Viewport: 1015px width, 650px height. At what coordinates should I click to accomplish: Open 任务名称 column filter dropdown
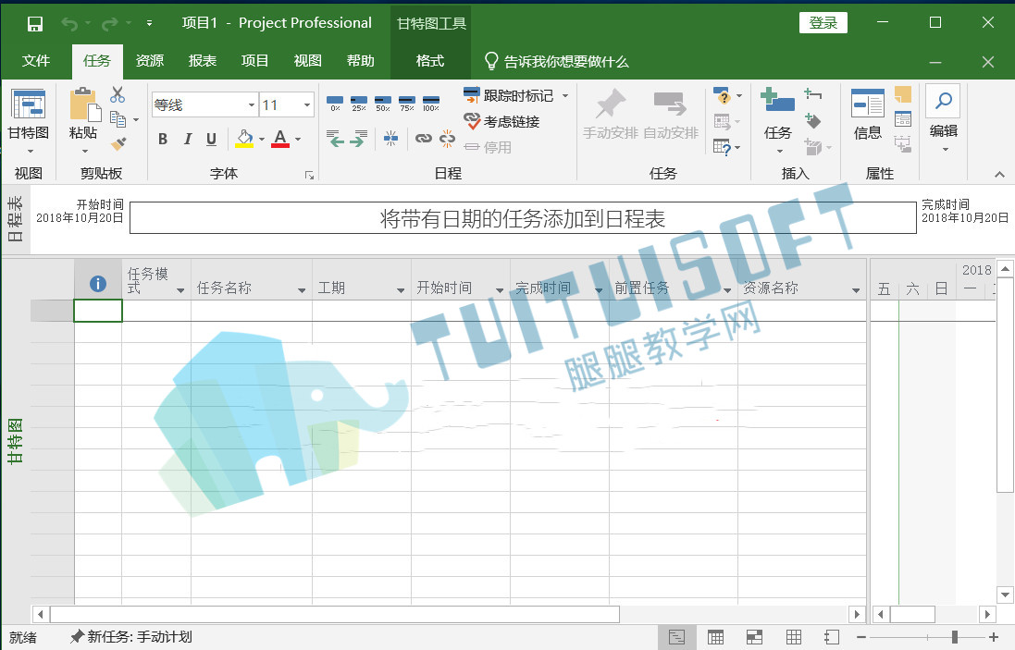[302, 289]
